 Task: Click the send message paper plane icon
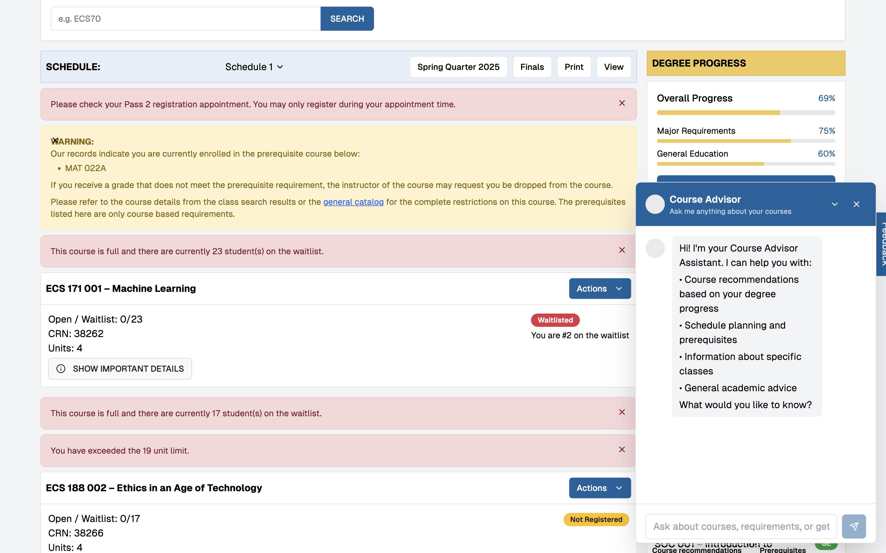pos(853,526)
